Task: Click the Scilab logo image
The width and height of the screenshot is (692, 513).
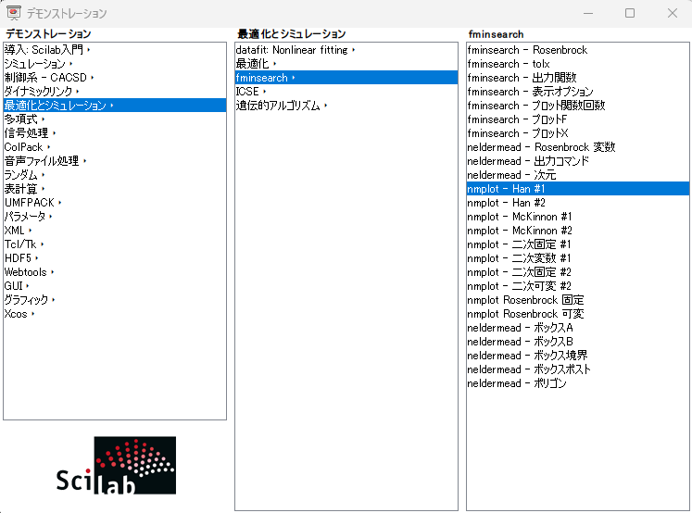Action: pyautogui.click(x=116, y=466)
